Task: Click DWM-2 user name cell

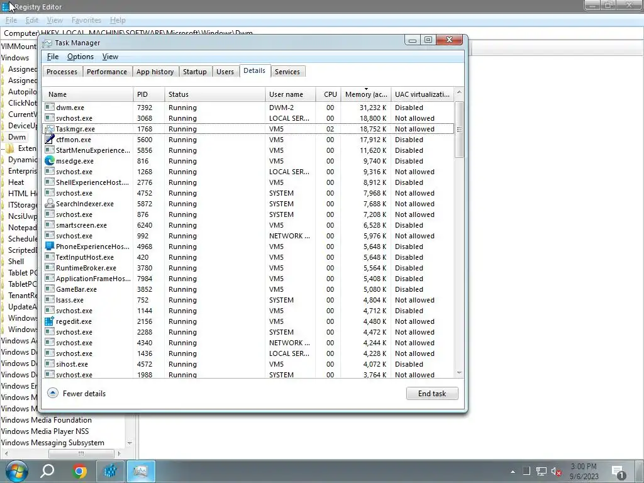Action: pos(281,107)
